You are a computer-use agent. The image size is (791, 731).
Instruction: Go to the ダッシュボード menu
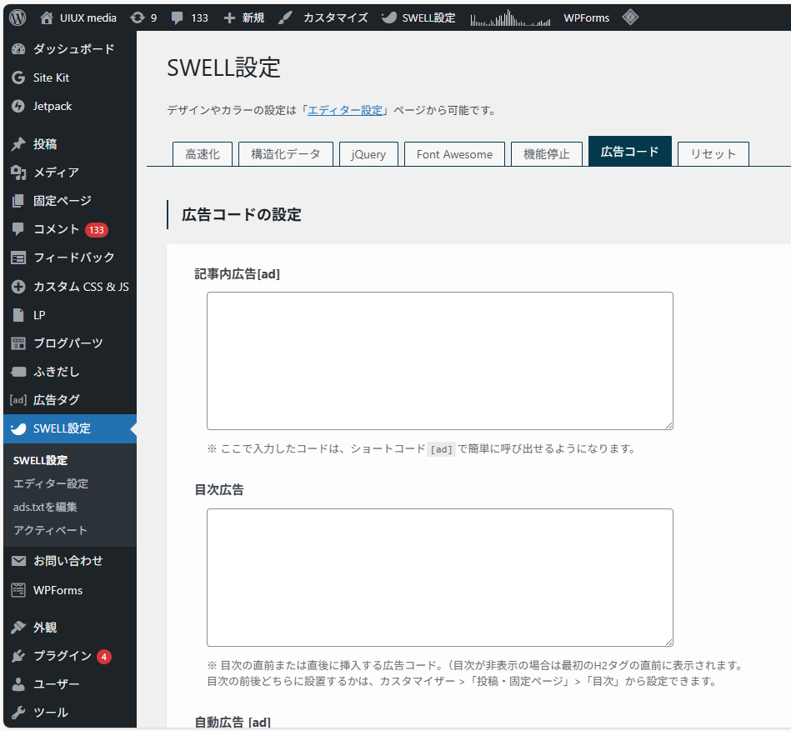[73, 49]
